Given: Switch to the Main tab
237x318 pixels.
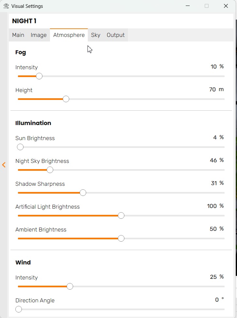Looking at the screenshot, I should pyautogui.click(x=18, y=35).
